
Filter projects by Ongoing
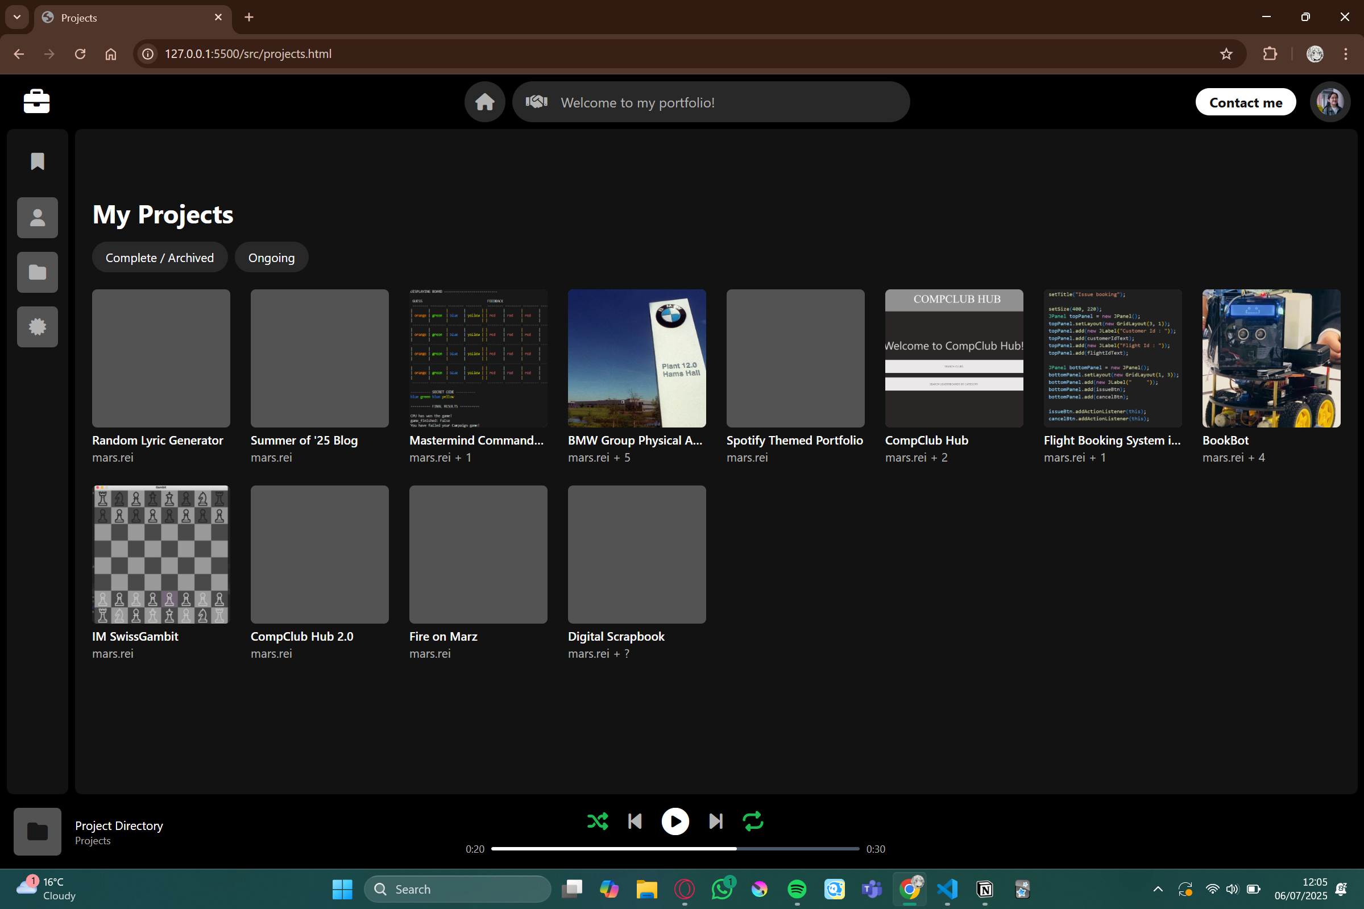pos(271,258)
